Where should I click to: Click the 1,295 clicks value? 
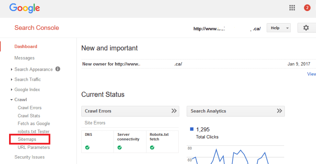point(203,130)
